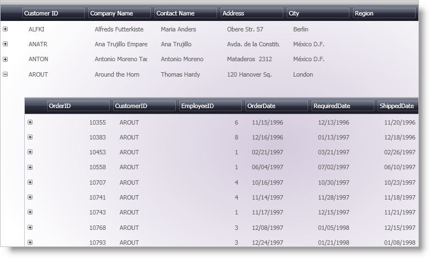Expand order 10383 details
Image resolution: width=430 pixels, height=258 pixels.
click(30, 137)
